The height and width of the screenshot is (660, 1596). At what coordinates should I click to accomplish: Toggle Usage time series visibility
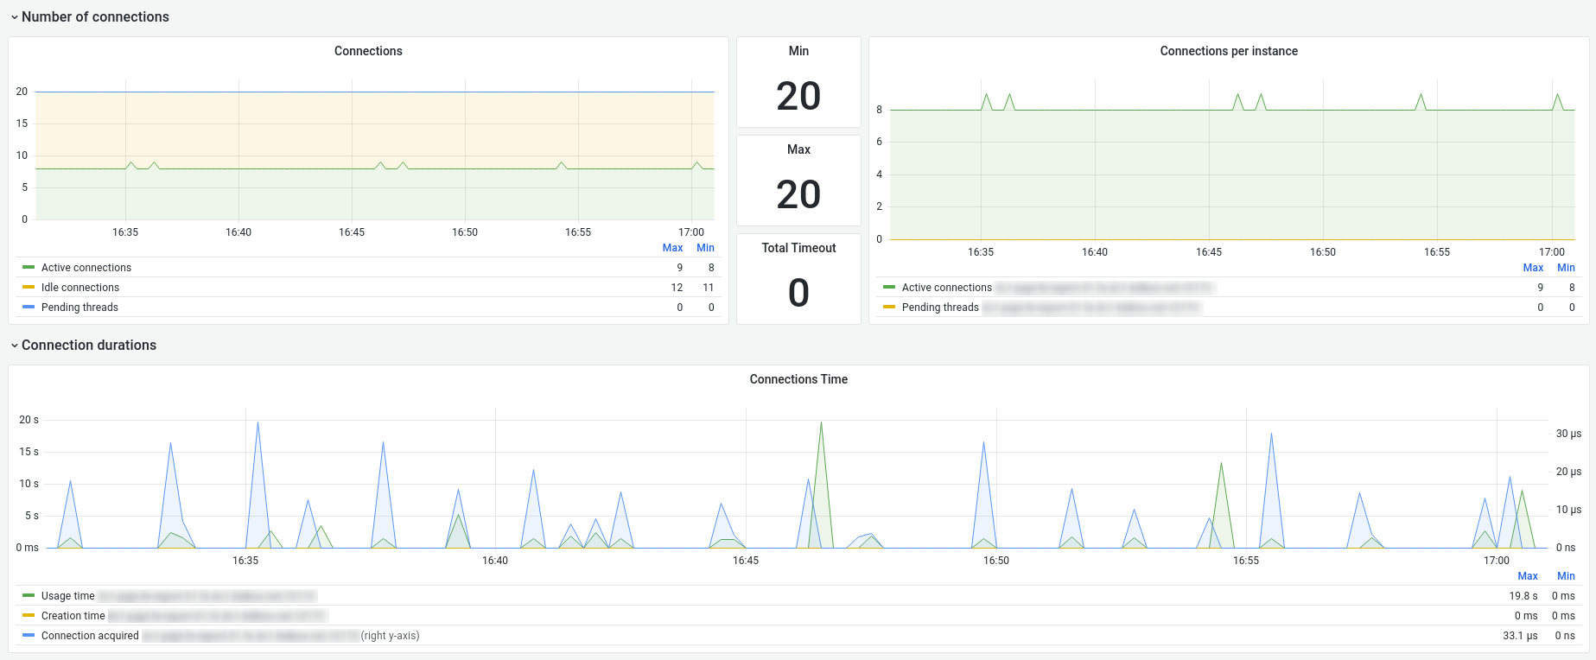coord(68,596)
